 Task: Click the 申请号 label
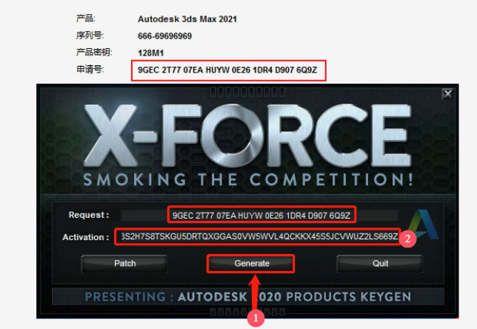pos(90,70)
